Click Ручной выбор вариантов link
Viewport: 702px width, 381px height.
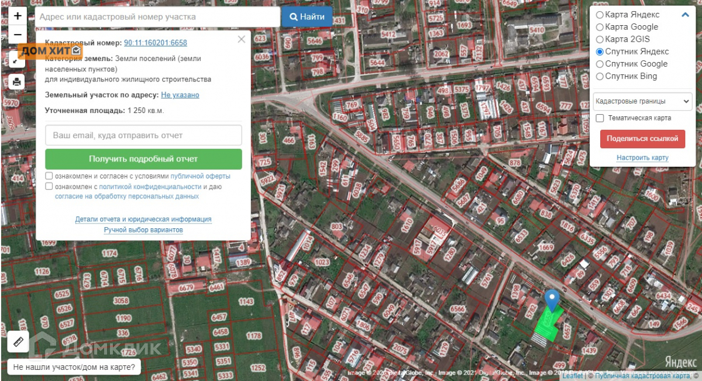143,230
